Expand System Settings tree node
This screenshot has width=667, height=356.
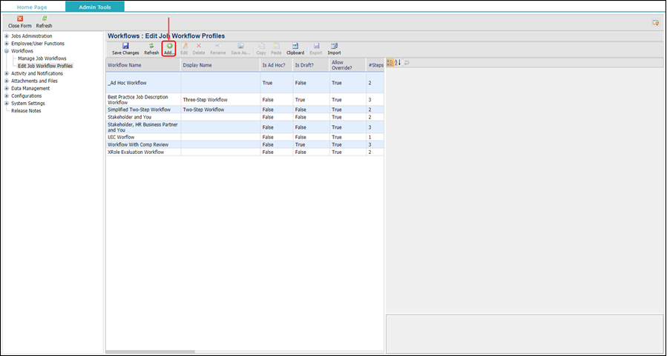[7, 103]
